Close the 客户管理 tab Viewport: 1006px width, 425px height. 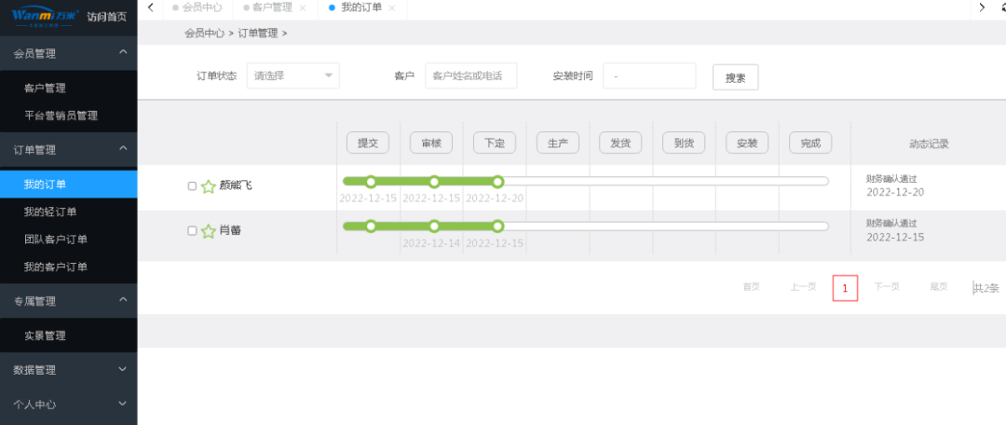point(303,7)
